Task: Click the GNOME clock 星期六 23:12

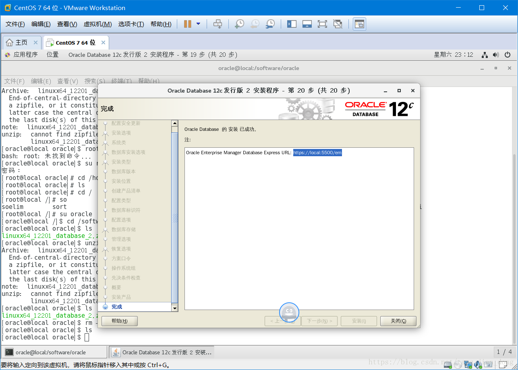Action: point(454,55)
